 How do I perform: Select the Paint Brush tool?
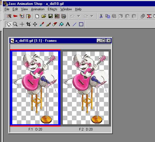coord(48,24)
